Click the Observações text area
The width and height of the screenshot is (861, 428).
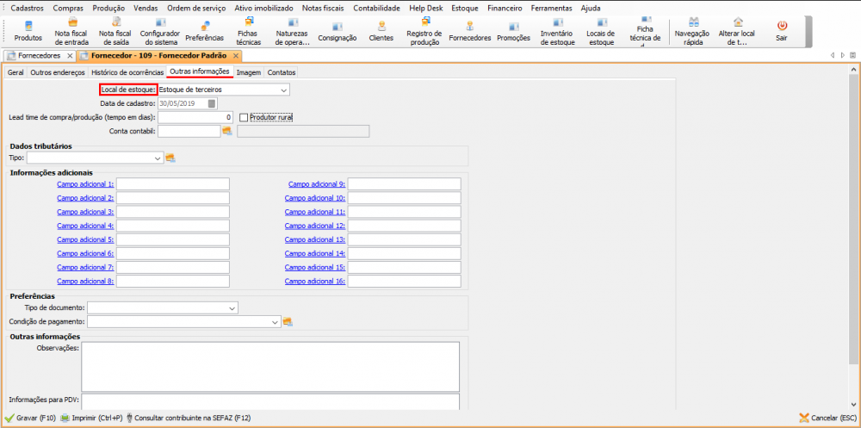pos(269,366)
